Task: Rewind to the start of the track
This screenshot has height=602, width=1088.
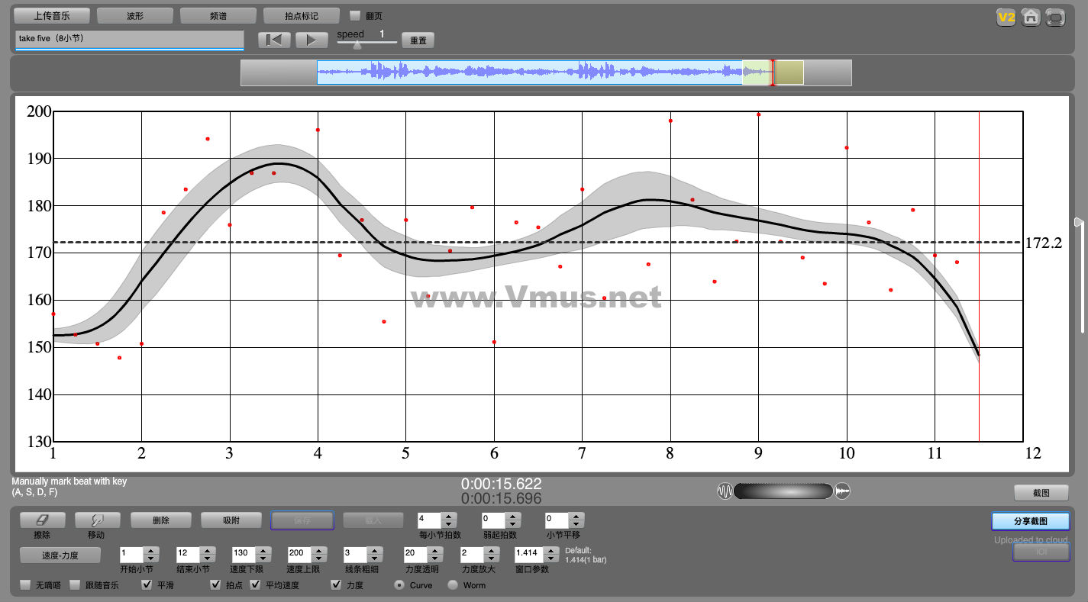Action: click(x=274, y=40)
